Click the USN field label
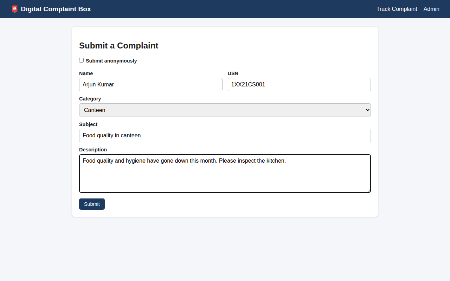The image size is (450, 281). point(233,73)
